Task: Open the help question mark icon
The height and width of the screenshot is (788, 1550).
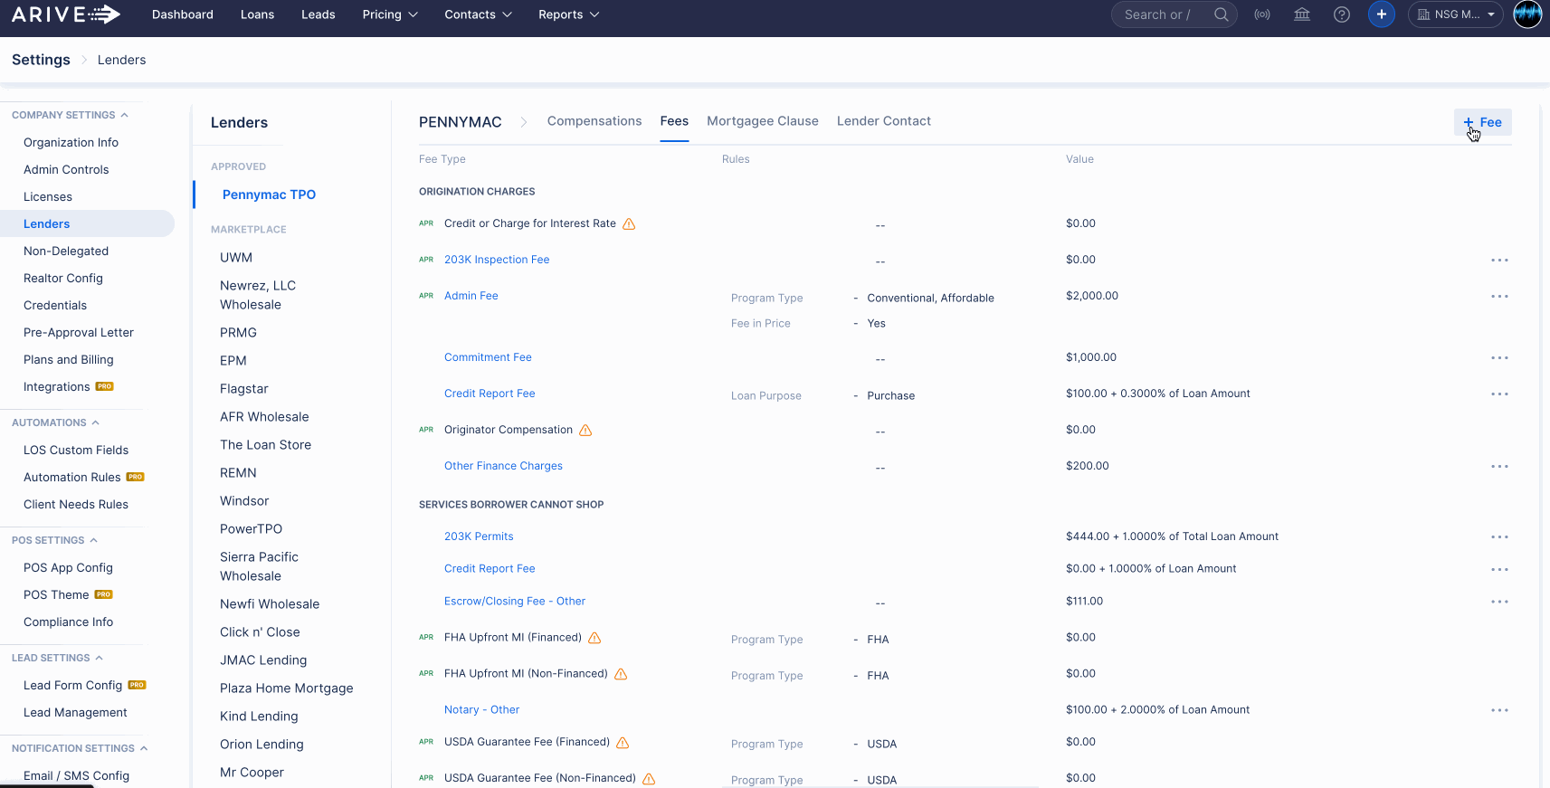Action: coord(1342,14)
